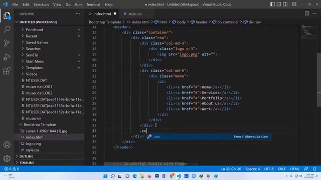The height and width of the screenshot is (180, 321).
Task: Toggle the secondary side bar layout icon
Action: pos(285,4)
